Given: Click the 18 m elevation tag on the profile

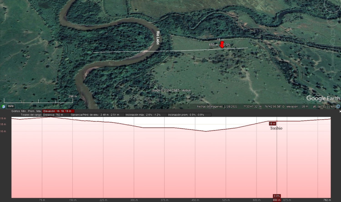Looking at the screenshot, I should (272, 124).
